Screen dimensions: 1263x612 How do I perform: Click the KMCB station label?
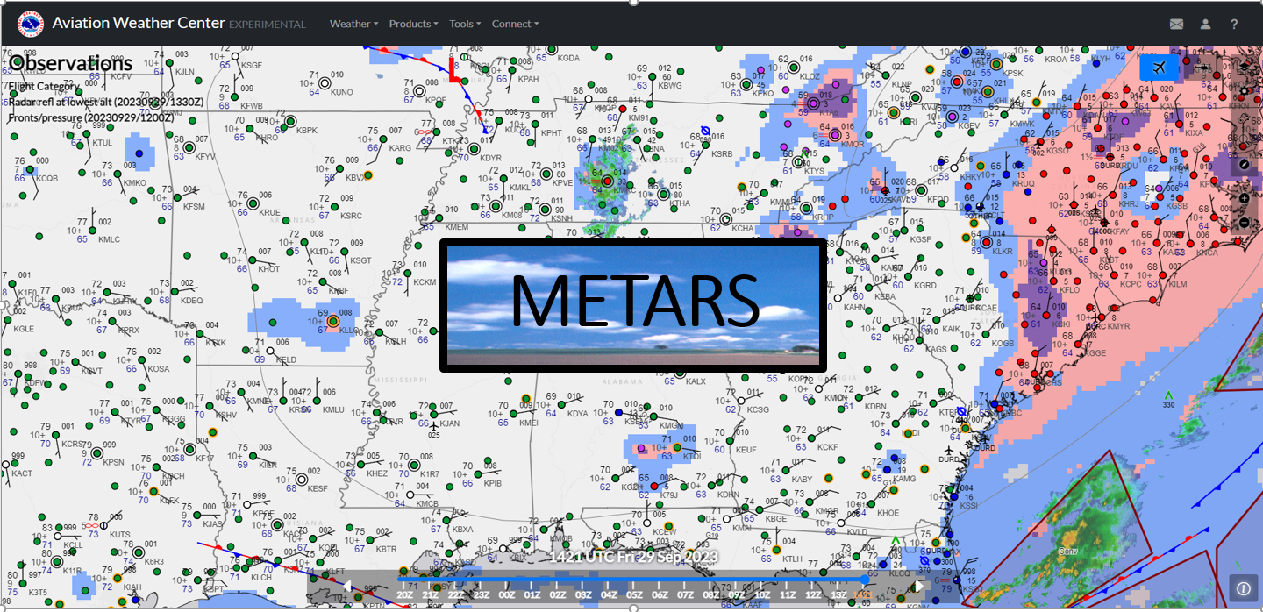click(427, 504)
